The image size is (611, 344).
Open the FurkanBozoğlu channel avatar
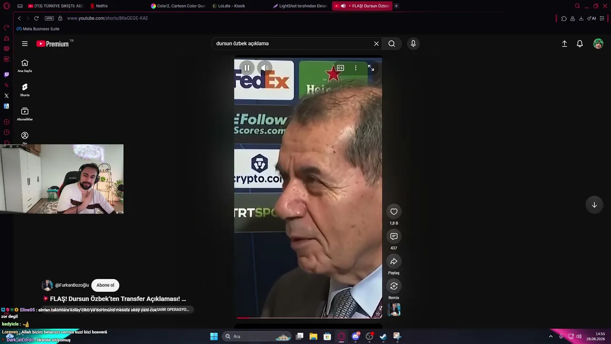click(x=47, y=285)
